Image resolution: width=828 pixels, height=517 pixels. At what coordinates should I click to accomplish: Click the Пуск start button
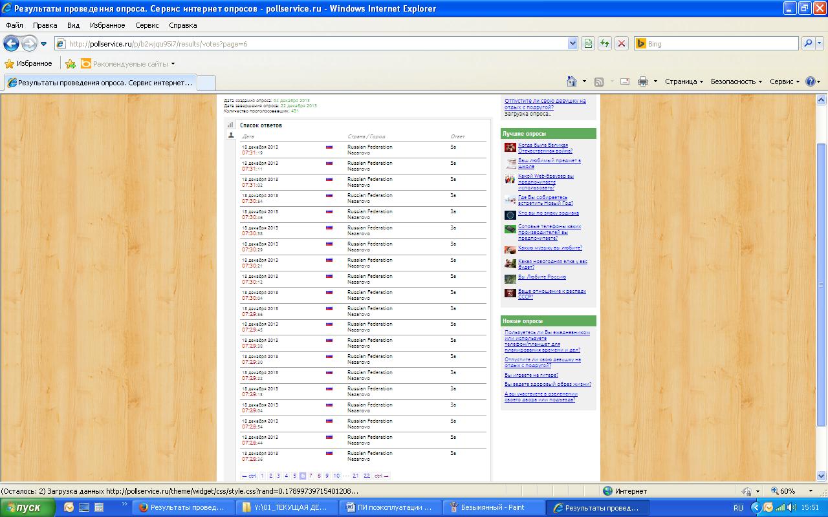coord(28,507)
